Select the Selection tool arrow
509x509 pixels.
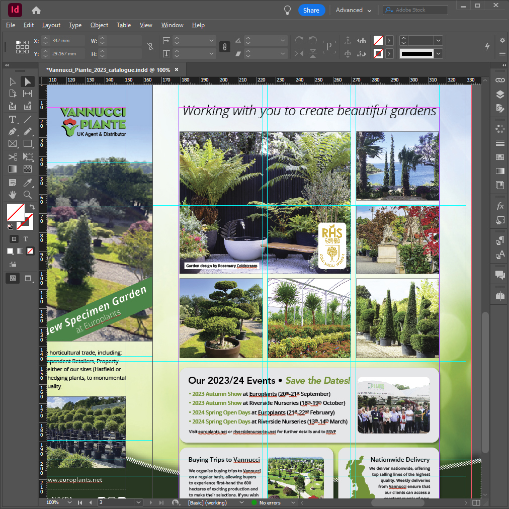pyautogui.click(x=13, y=81)
